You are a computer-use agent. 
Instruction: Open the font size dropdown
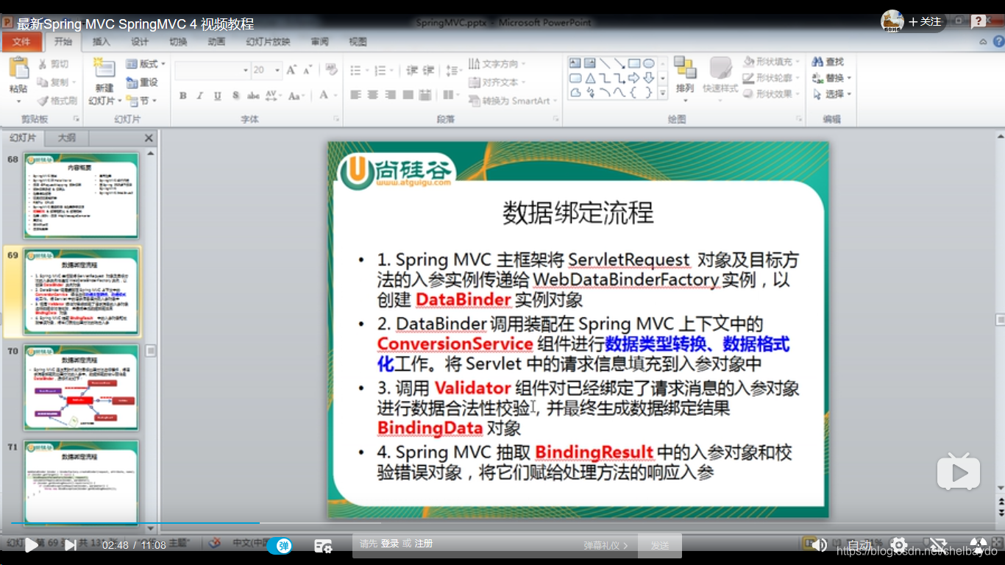pyautogui.click(x=278, y=69)
